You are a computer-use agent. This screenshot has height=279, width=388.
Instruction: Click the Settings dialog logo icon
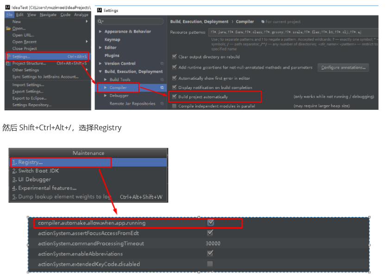[x=100, y=10]
